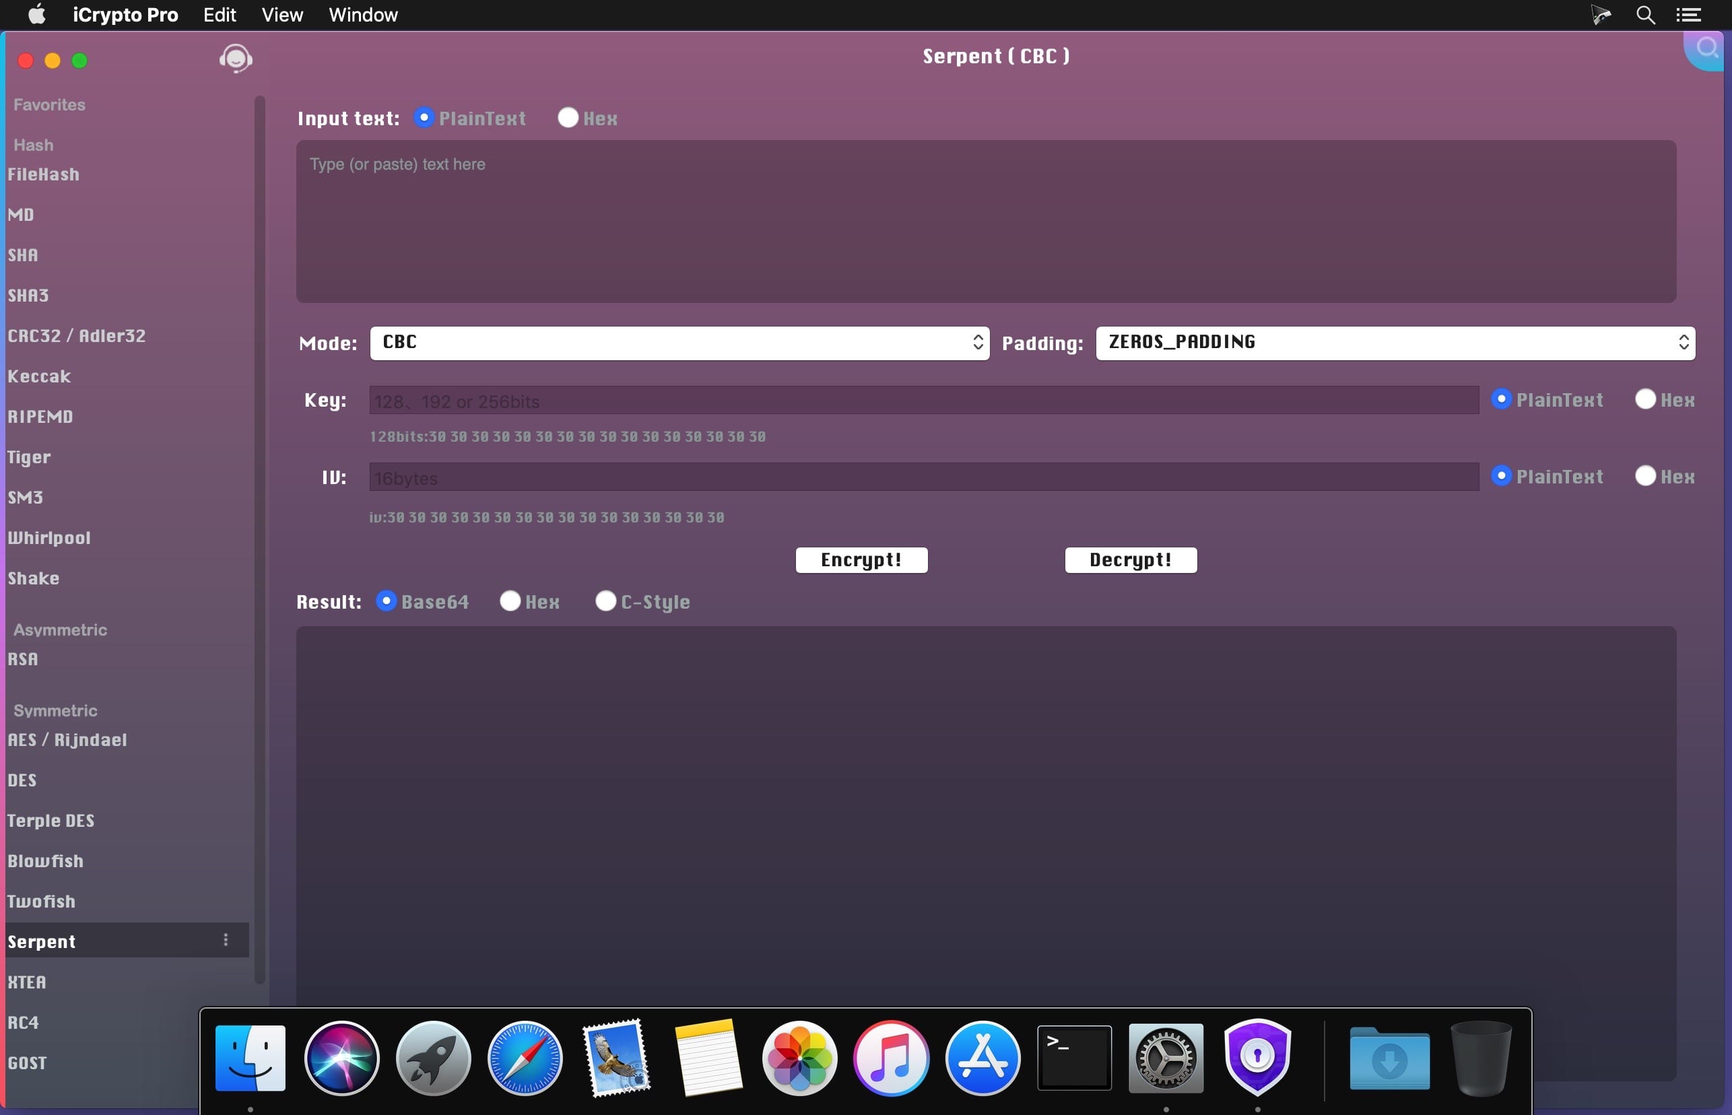
Task: Open System Preferences gear in dock
Action: 1166,1058
